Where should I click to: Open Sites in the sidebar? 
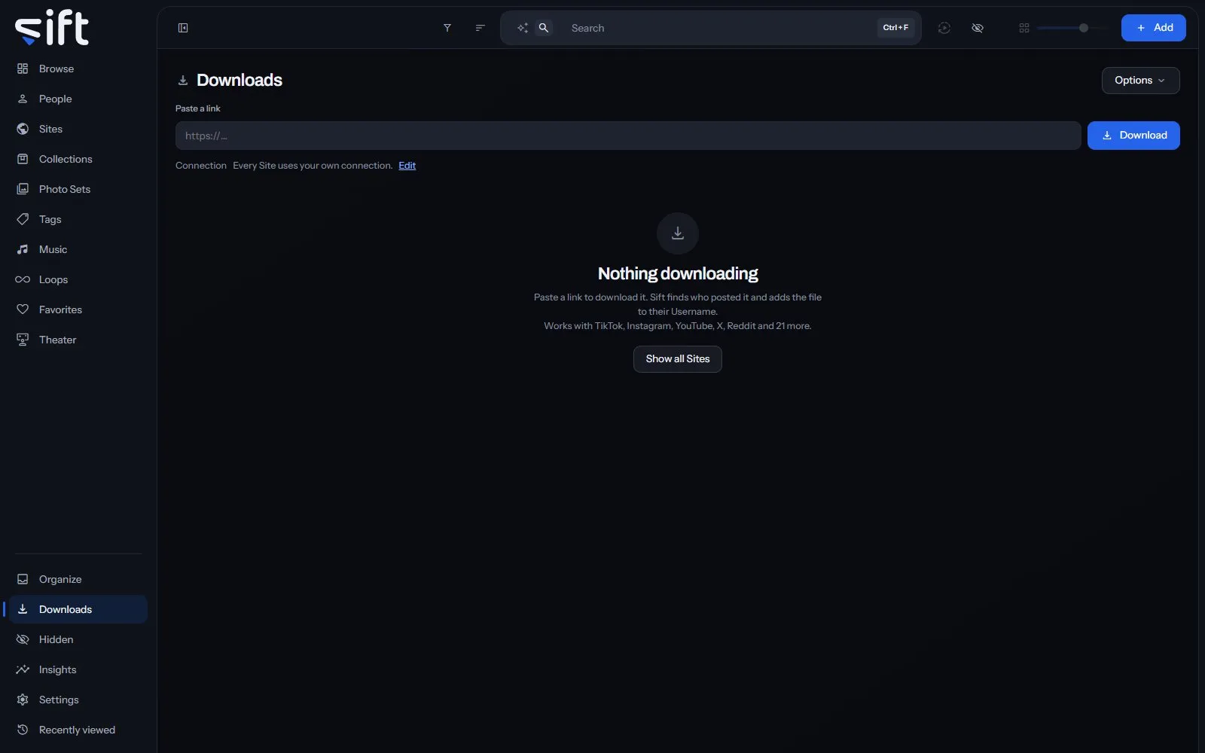click(x=78, y=129)
